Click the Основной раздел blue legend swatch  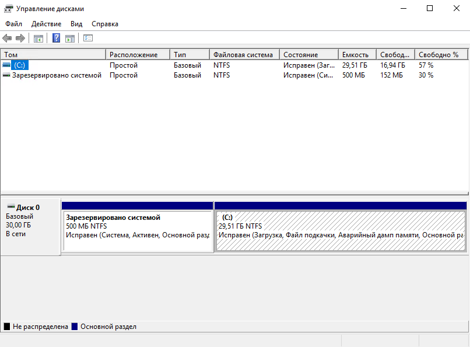[x=75, y=327]
